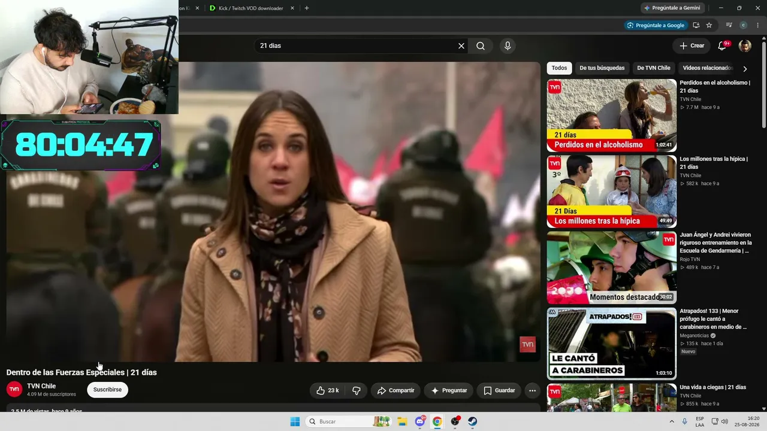Click the Chrome taskbar icon
Viewport: 767px width, 431px height.
coord(437,421)
